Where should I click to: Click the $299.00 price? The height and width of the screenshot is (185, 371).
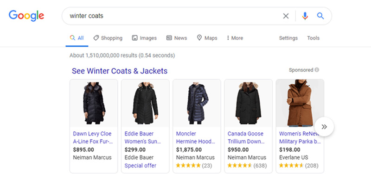135,149
